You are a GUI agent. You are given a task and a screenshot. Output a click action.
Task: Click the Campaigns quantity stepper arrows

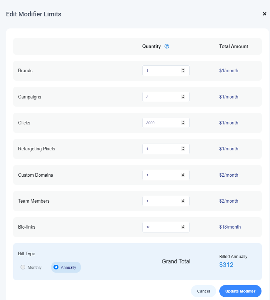click(183, 97)
